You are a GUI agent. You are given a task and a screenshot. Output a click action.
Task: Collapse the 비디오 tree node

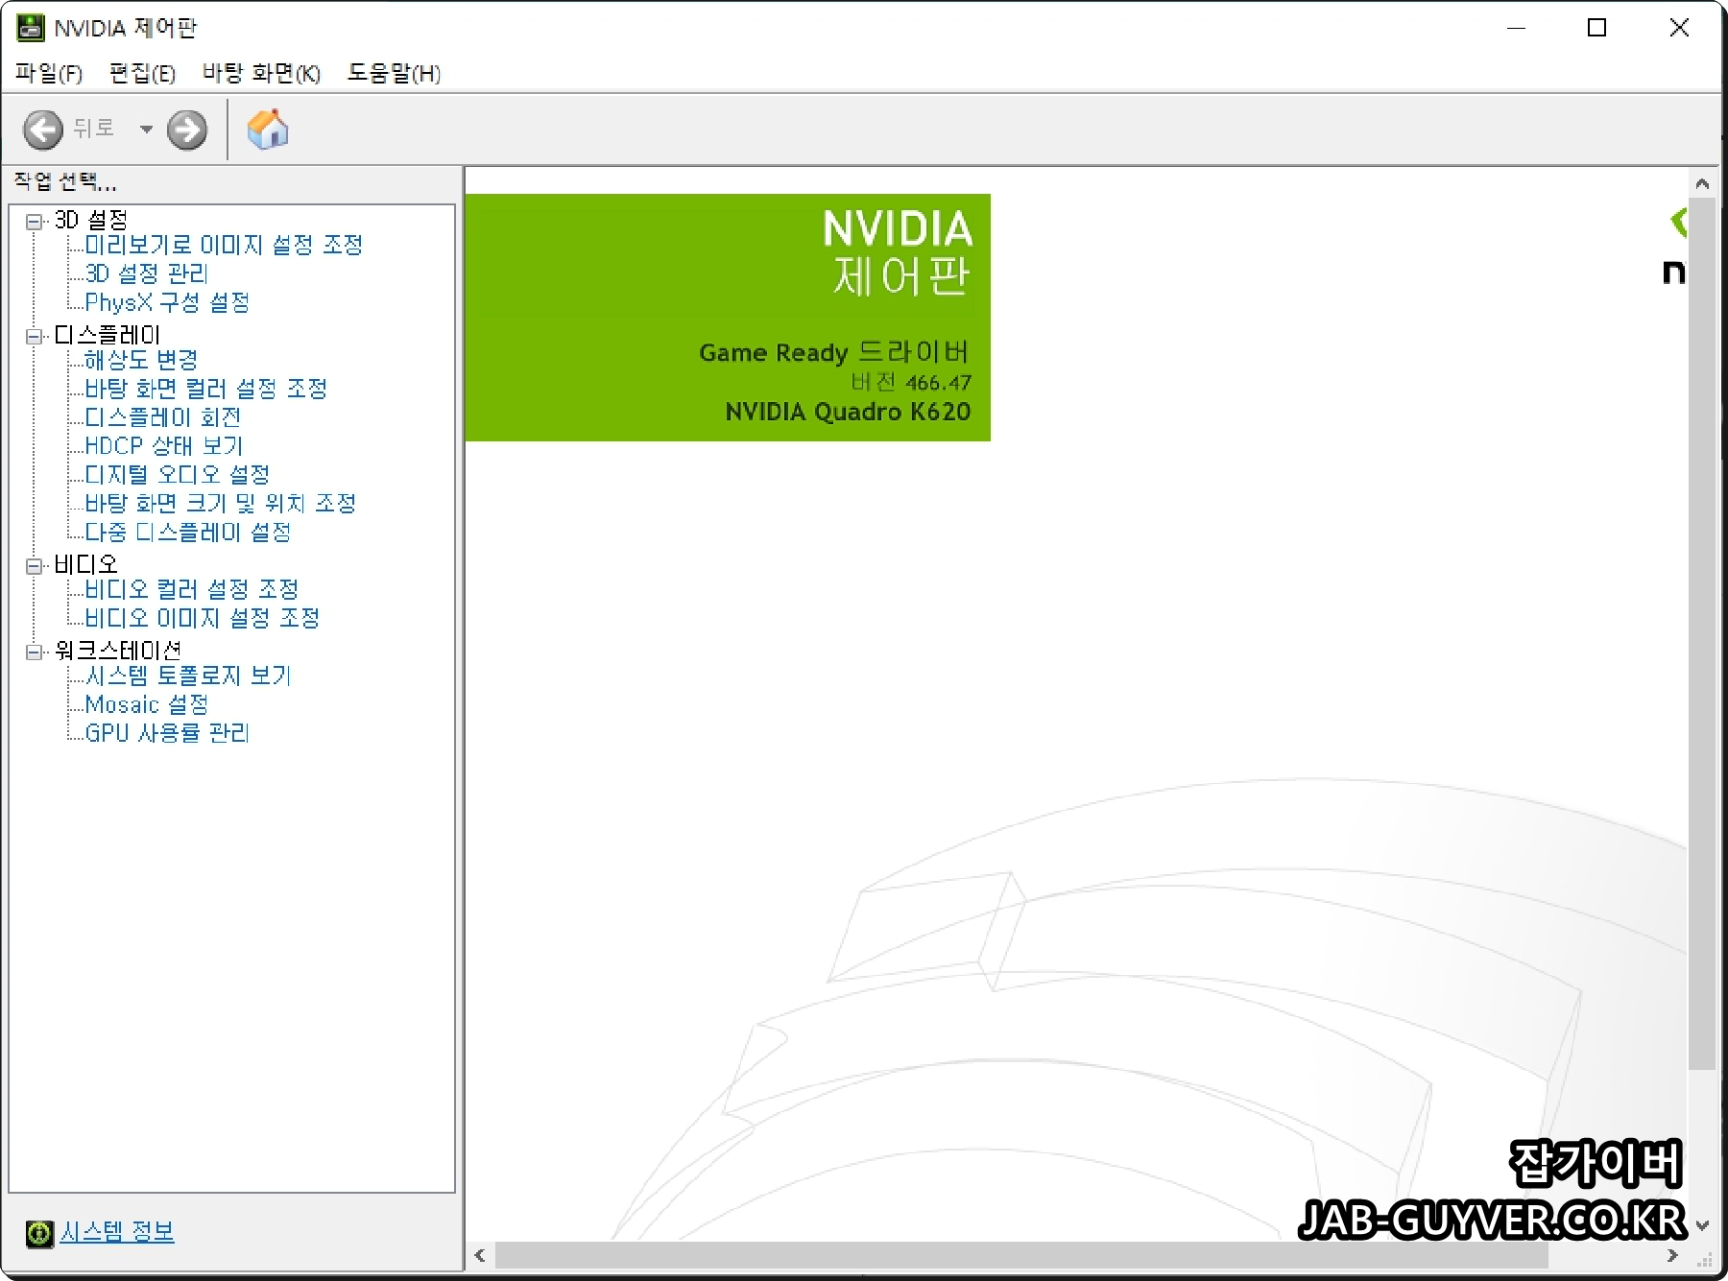[x=35, y=566]
